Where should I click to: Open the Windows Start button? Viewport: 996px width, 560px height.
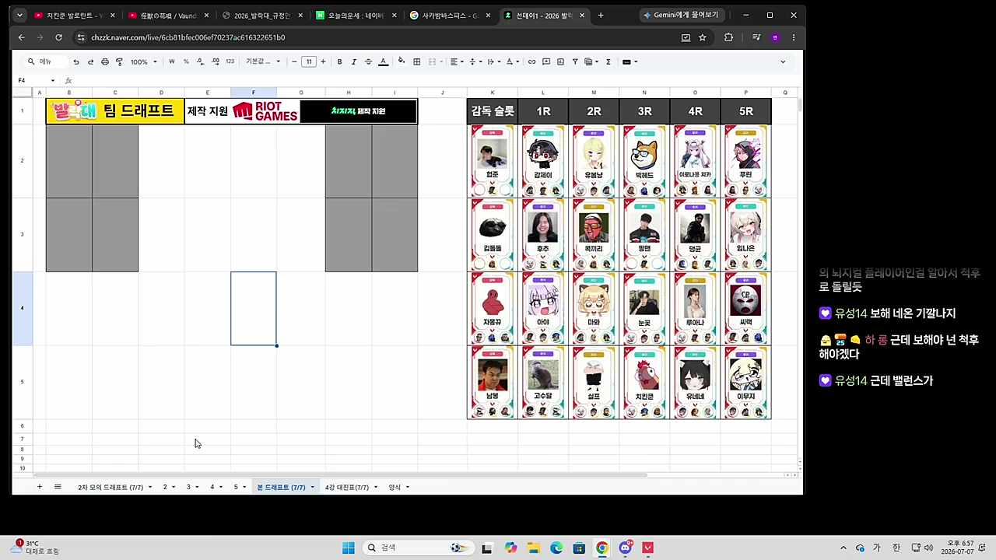(349, 548)
